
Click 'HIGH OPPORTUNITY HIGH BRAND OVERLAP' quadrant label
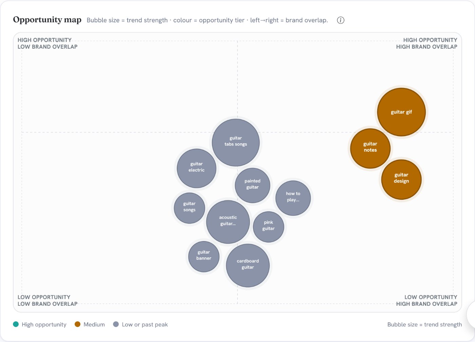[427, 43]
